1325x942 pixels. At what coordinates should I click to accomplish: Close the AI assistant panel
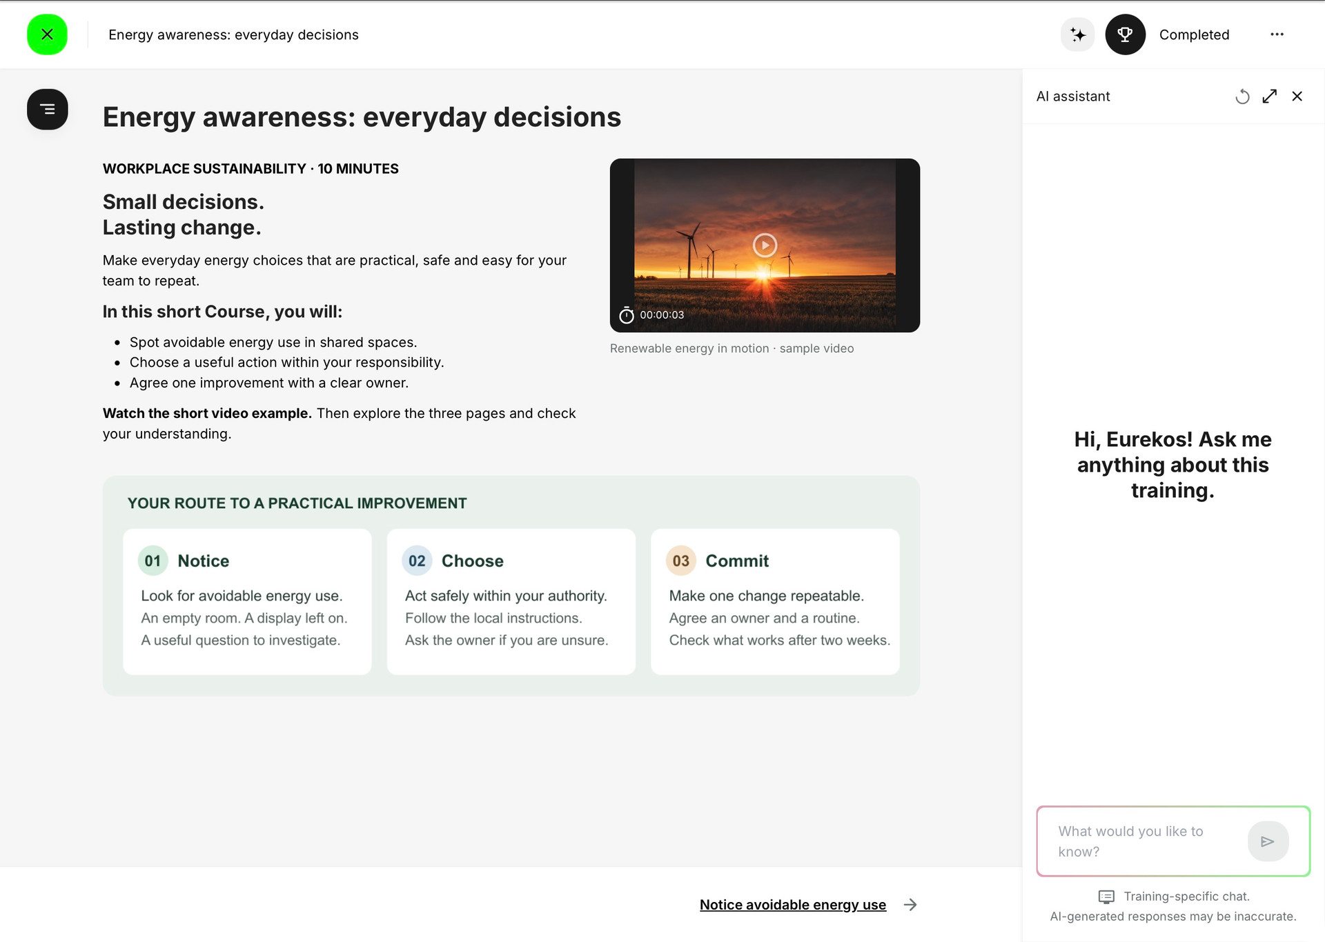(x=1297, y=97)
